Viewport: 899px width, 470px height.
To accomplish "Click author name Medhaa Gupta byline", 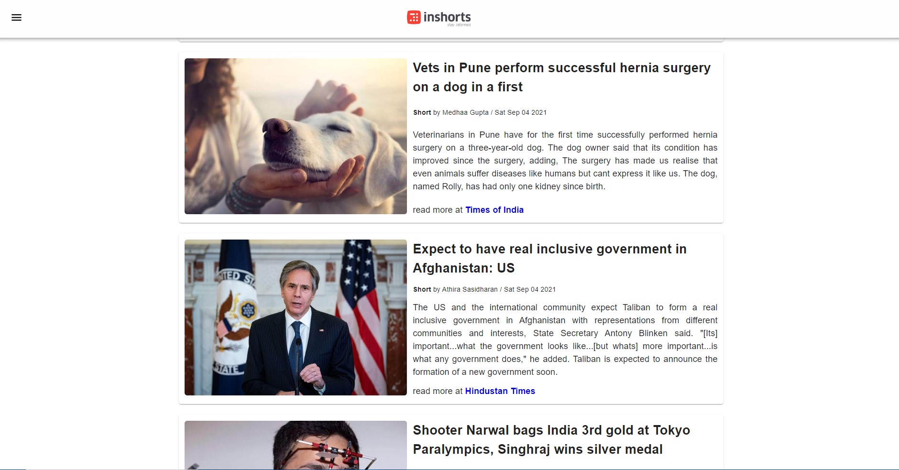I will pyautogui.click(x=465, y=112).
